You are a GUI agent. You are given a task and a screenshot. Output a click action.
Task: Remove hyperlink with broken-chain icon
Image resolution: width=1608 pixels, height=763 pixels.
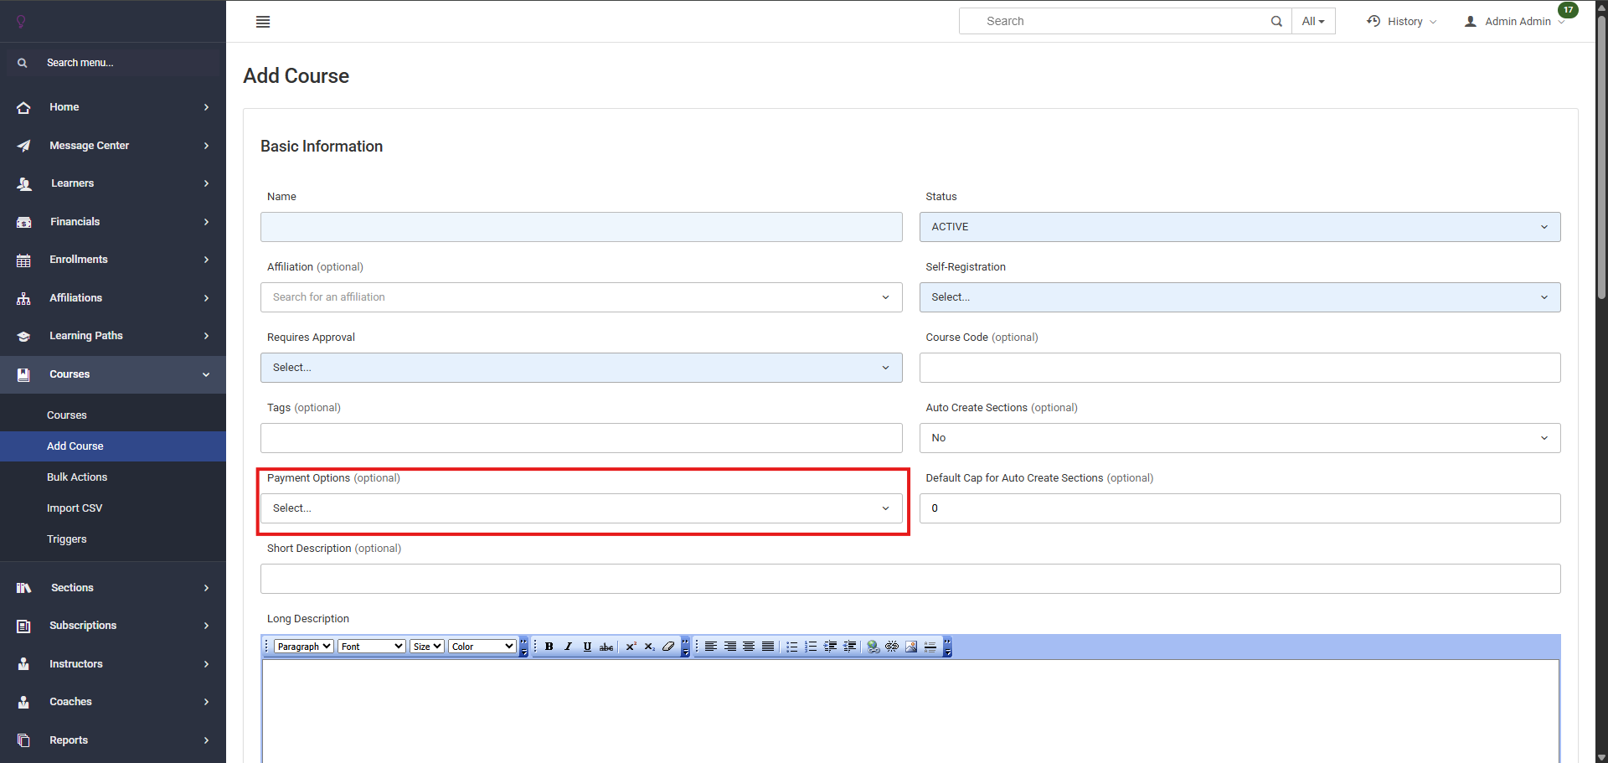click(x=892, y=647)
